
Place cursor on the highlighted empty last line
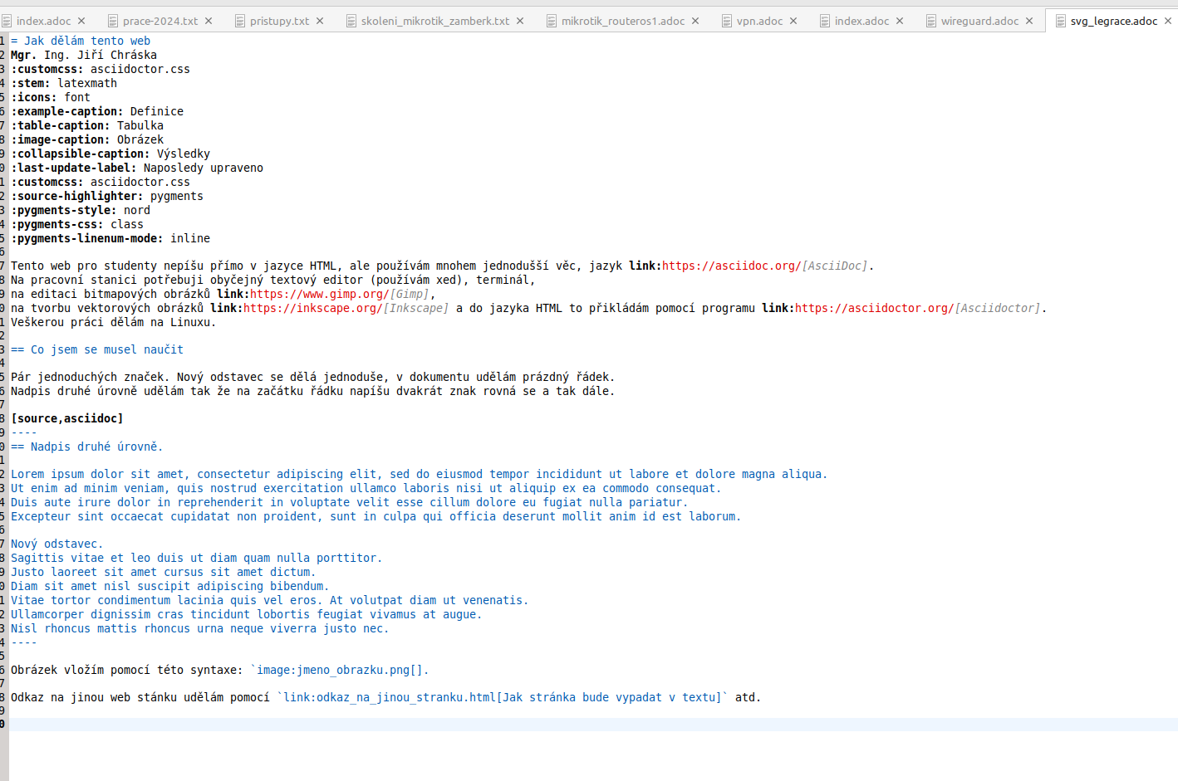click(582, 725)
